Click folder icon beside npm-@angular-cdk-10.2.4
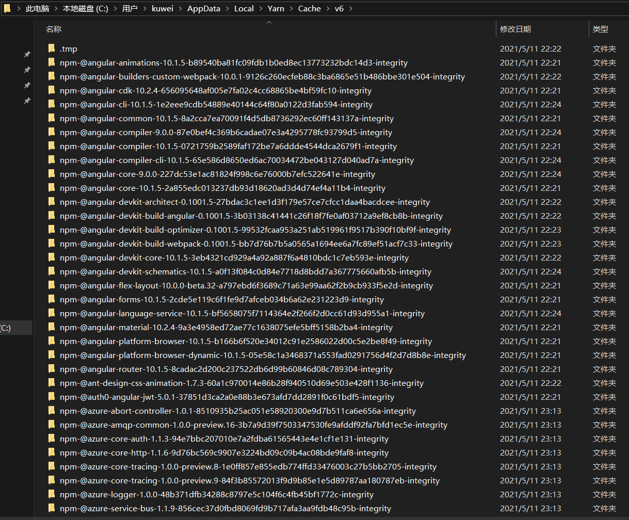 51,90
